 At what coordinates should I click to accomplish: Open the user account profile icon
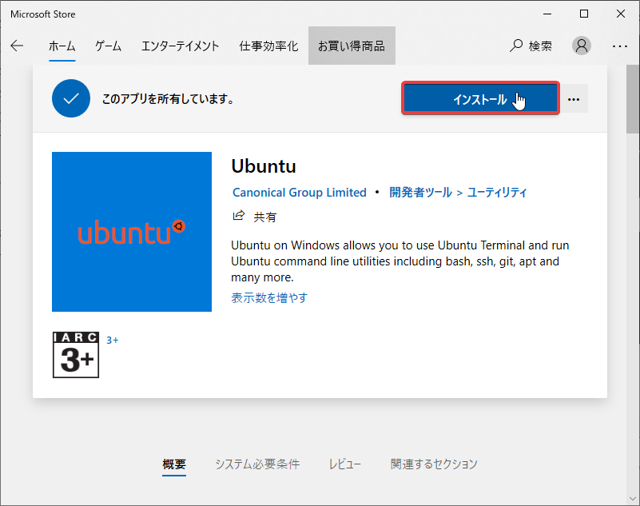(x=581, y=46)
